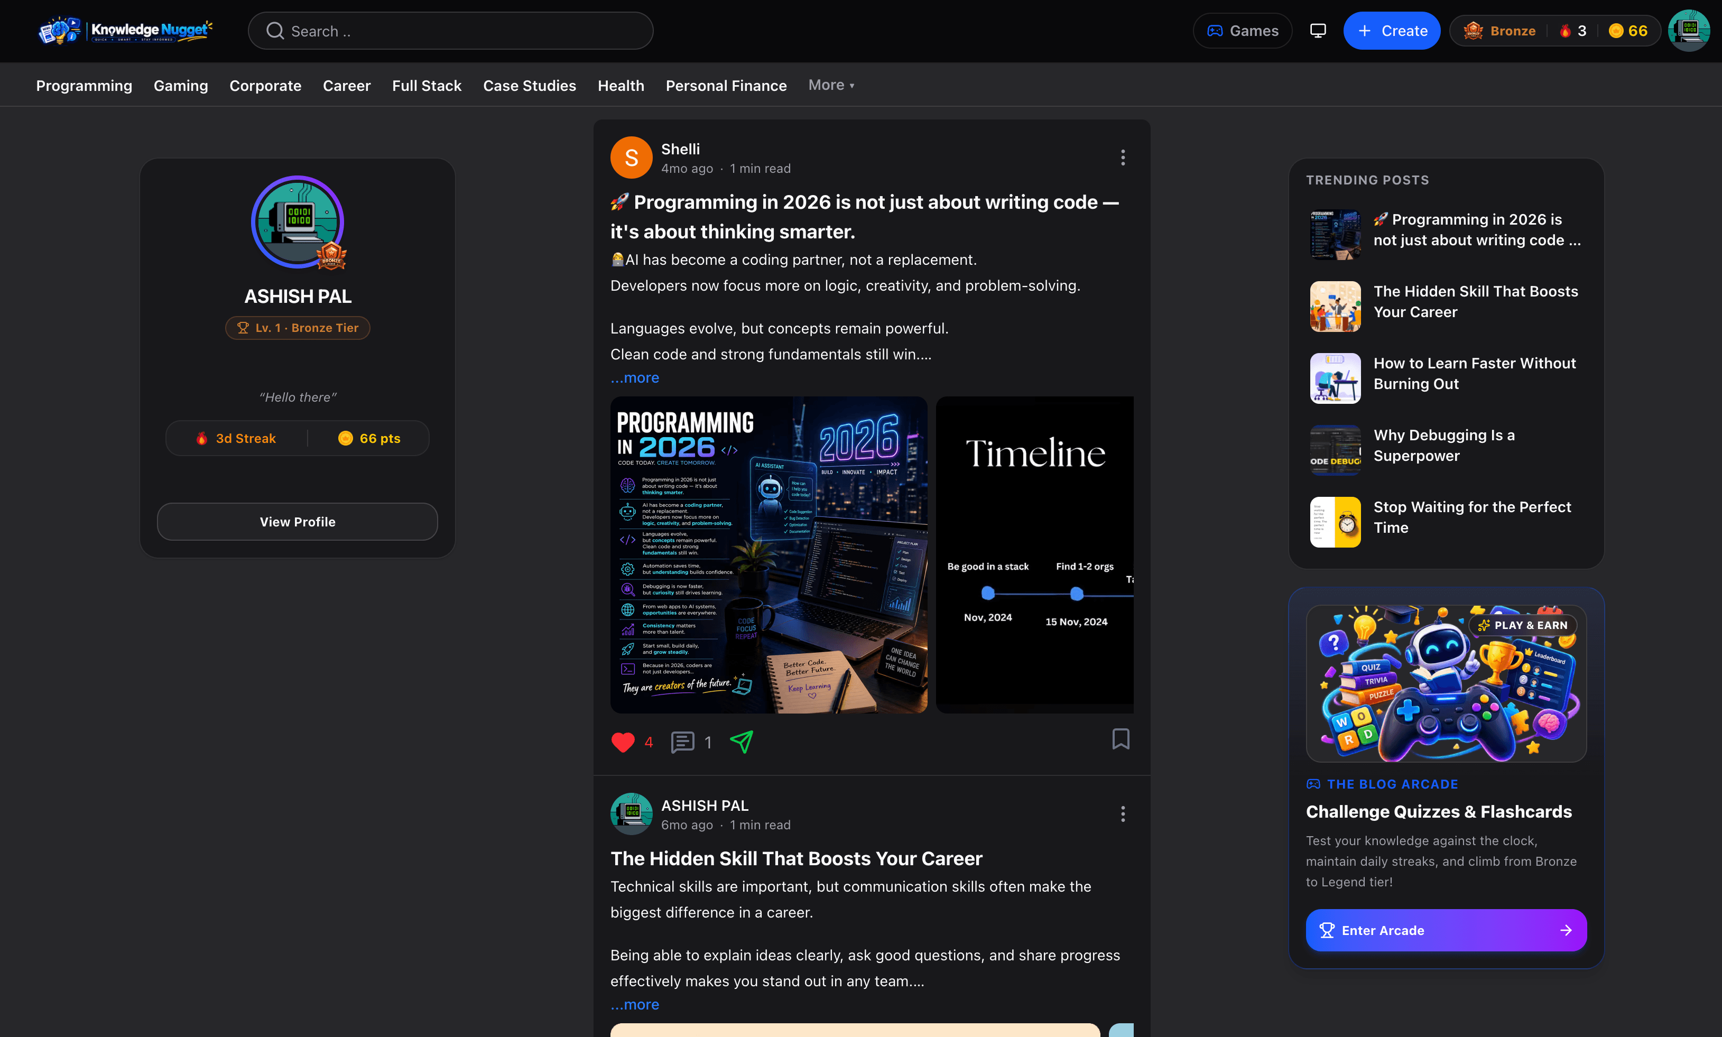
Task: Click the Create button
Action: [x=1392, y=31]
